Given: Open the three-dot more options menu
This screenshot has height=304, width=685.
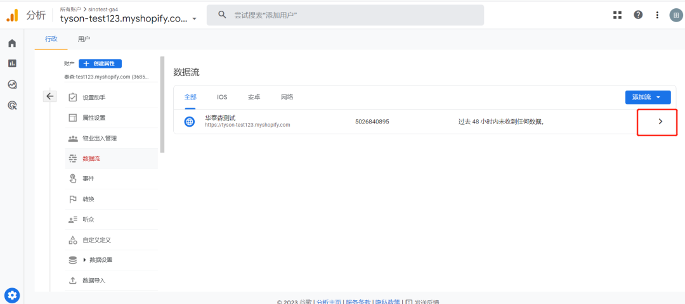Looking at the screenshot, I should tap(657, 15).
